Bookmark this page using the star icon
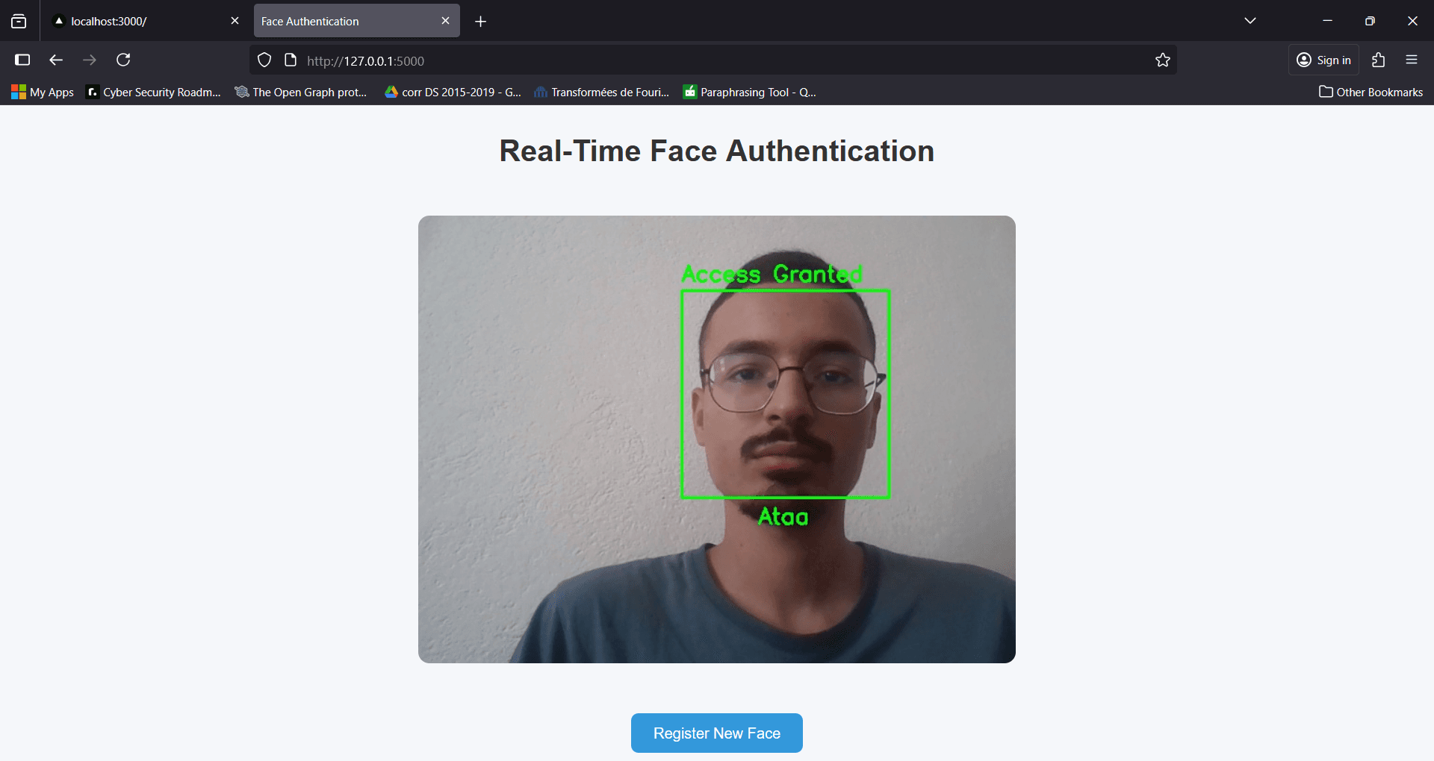 click(1162, 60)
